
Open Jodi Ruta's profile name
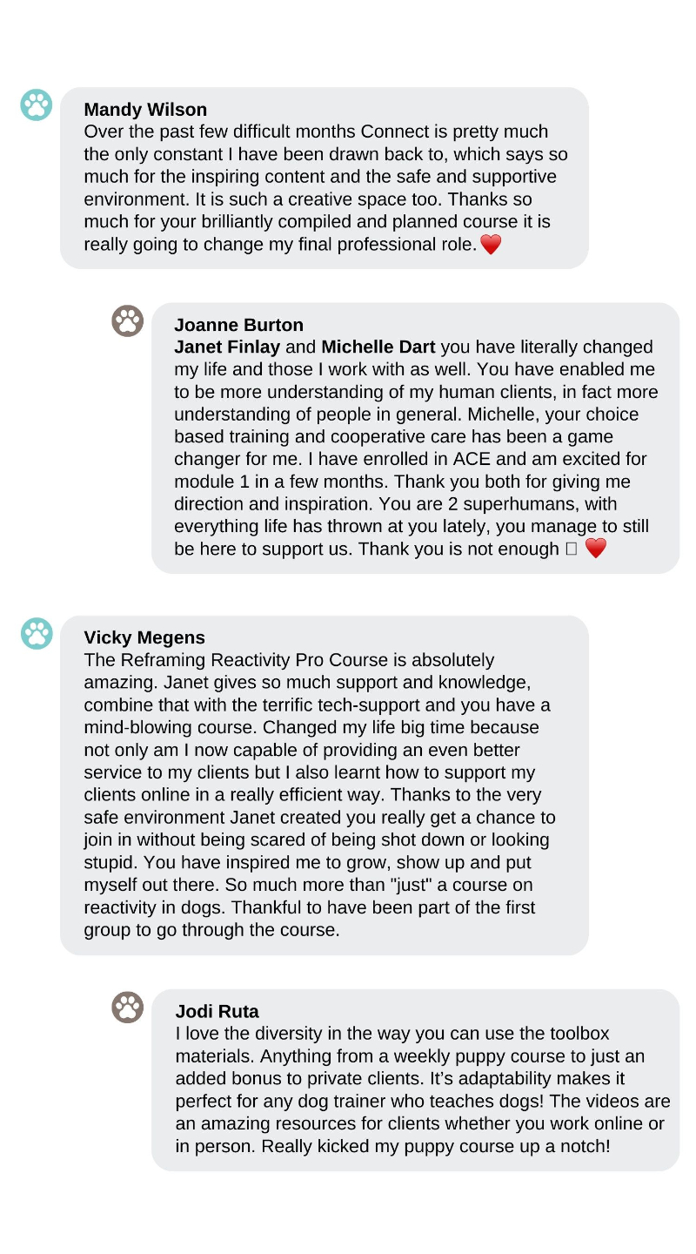coord(217,1011)
